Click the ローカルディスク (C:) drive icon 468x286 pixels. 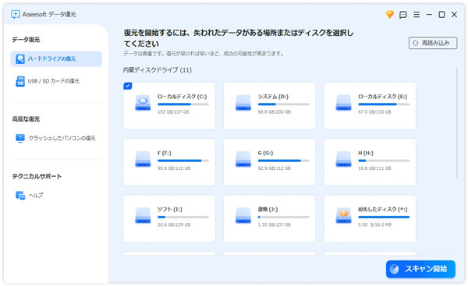(143, 103)
